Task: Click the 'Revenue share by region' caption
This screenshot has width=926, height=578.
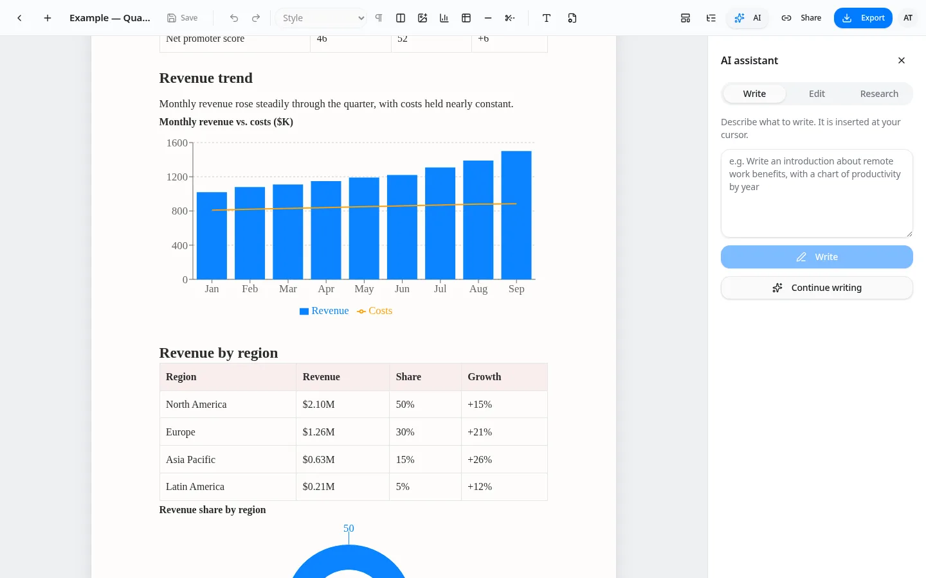Action: pyautogui.click(x=212, y=510)
